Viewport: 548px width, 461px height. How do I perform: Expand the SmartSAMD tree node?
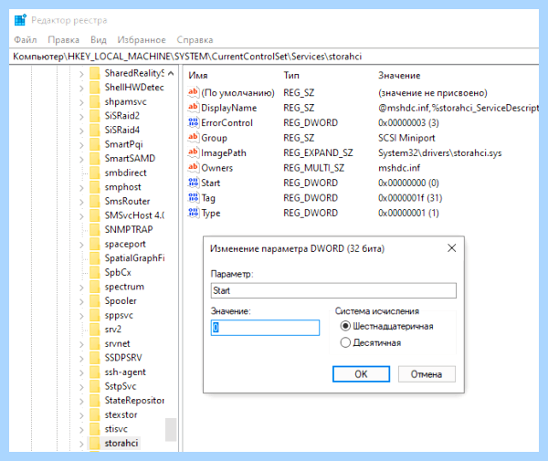tap(81, 159)
